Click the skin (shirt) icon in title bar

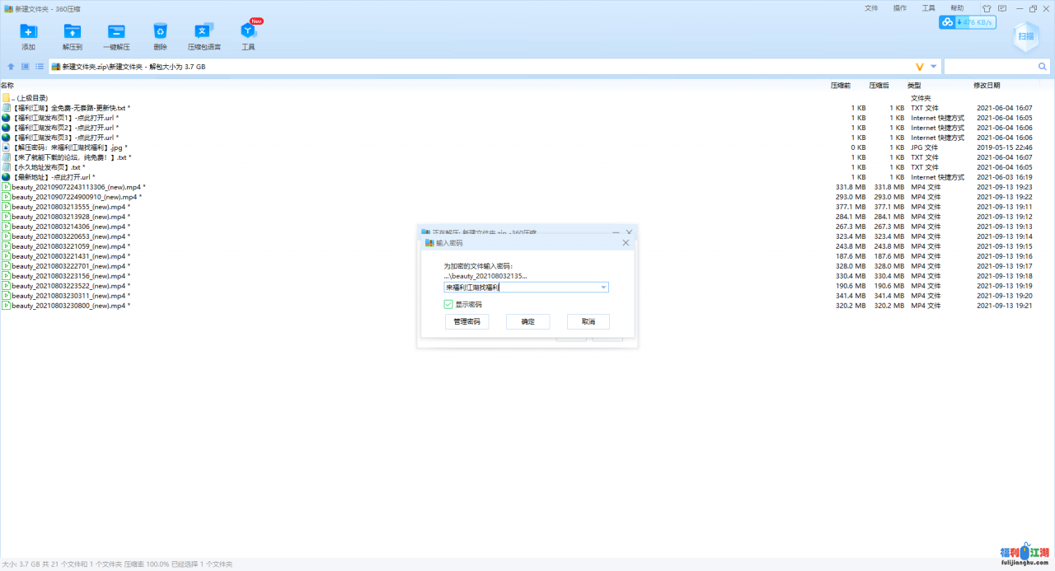(987, 8)
